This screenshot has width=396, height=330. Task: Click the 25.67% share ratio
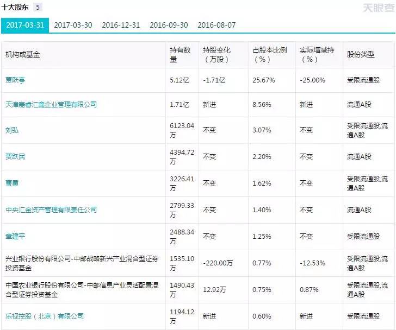point(263,80)
